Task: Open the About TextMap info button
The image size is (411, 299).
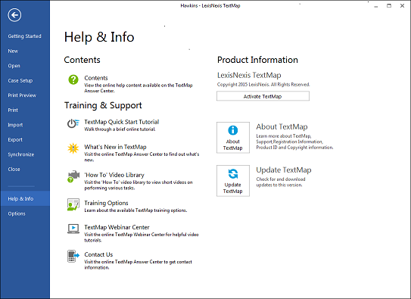Action: 233,137
